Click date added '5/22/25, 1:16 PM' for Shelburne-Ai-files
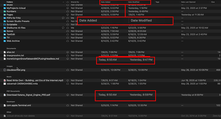 pyautogui.click(x=110, y=28)
